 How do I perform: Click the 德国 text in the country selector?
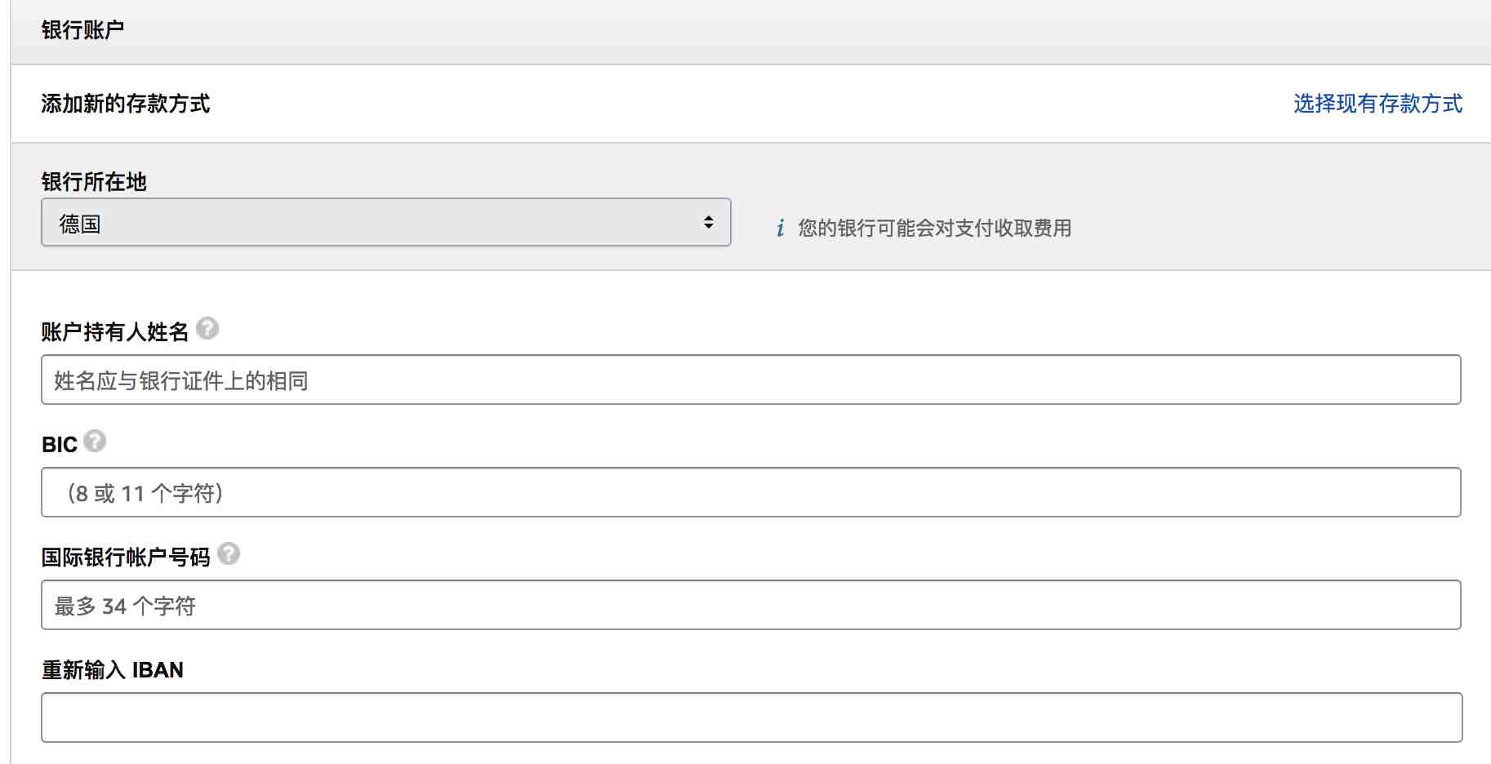click(x=80, y=224)
